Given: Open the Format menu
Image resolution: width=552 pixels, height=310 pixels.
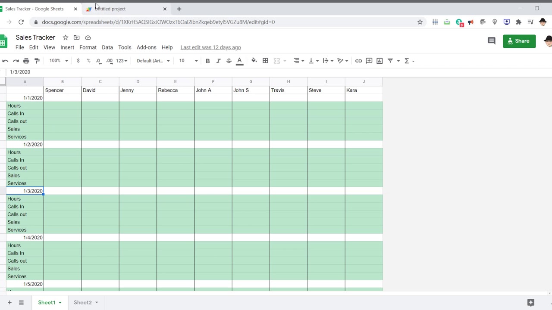Looking at the screenshot, I should point(88,47).
